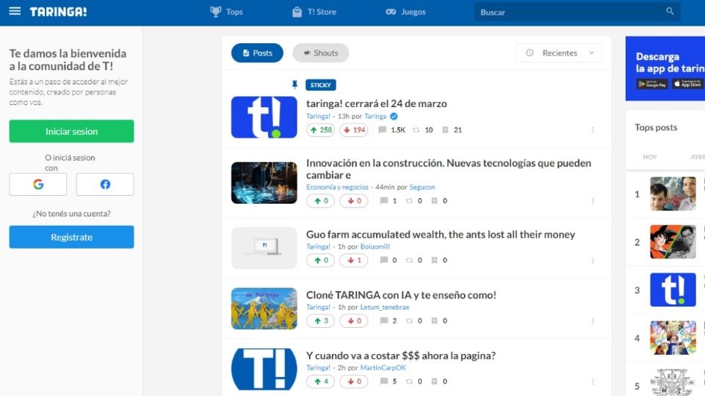Click the Taringa! logo
Screen dimensions: 705x396
click(x=59, y=12)
